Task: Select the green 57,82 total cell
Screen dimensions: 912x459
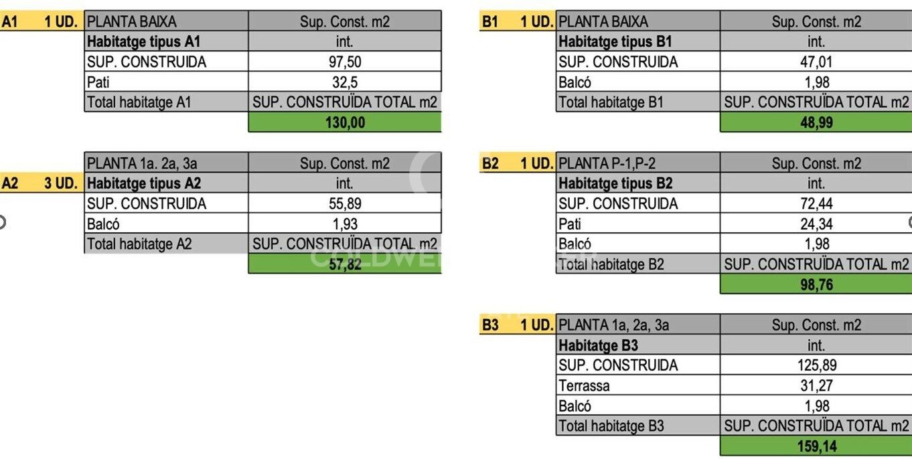Action: pos(345,264)
